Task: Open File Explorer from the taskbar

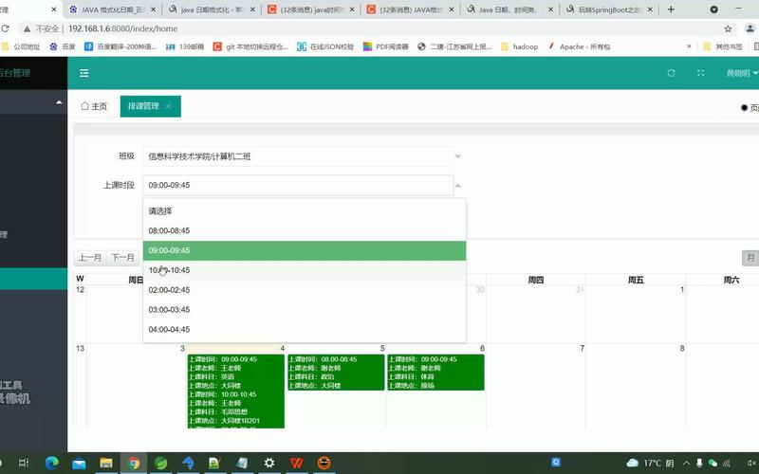Action: coord(106,463)
